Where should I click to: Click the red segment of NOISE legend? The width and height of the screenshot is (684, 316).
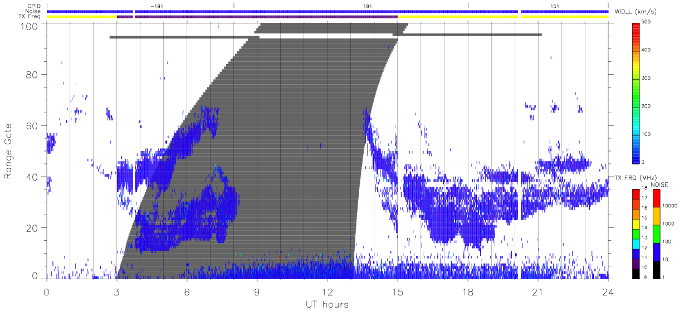656,198
